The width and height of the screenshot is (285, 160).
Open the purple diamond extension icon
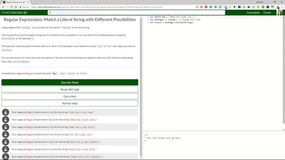(x=248, y=7)
